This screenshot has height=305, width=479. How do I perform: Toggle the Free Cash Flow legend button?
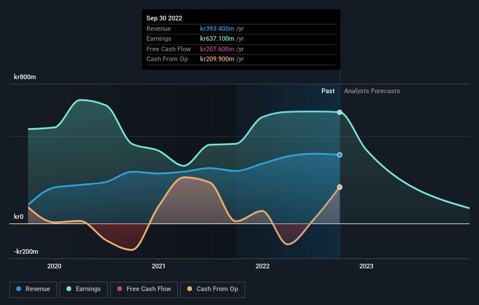(x=144, y=289)
